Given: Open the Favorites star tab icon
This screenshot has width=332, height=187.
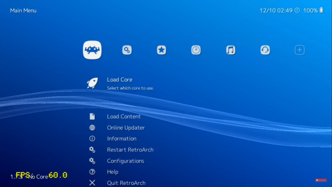Looking at the screenshot, I should point(161,50).
